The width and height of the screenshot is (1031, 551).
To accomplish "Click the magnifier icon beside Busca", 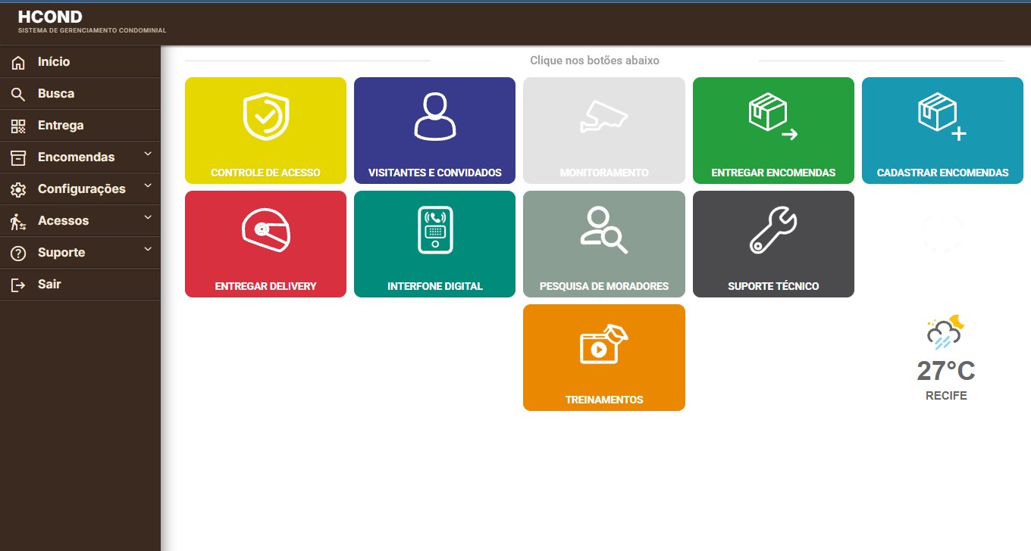I will click(x=18, y=95).
